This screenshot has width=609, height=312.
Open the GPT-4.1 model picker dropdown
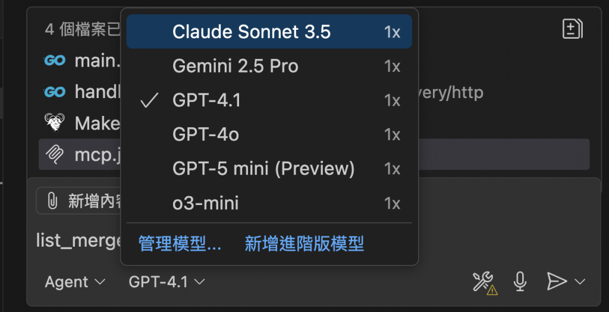click(167, 282)
